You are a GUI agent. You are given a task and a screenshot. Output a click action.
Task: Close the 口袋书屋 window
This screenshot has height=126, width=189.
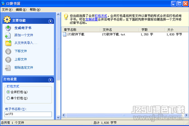pyautogui.click(x=186, y=3)
